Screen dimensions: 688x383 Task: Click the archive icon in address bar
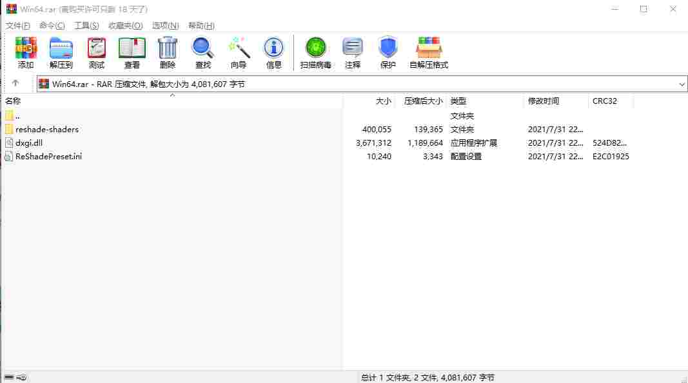[x=43, y=84]
